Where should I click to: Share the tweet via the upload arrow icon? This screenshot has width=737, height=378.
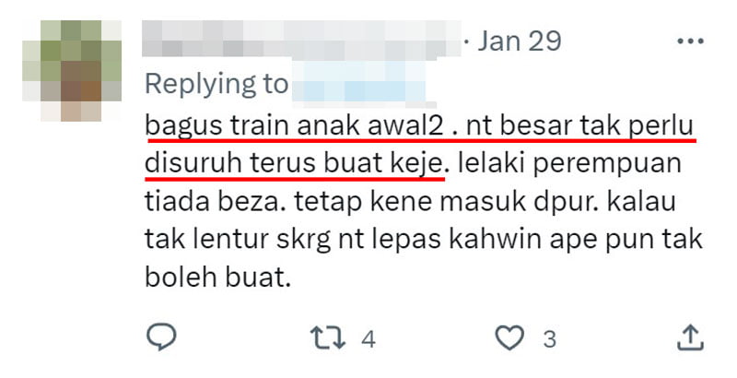coord(689,337)
